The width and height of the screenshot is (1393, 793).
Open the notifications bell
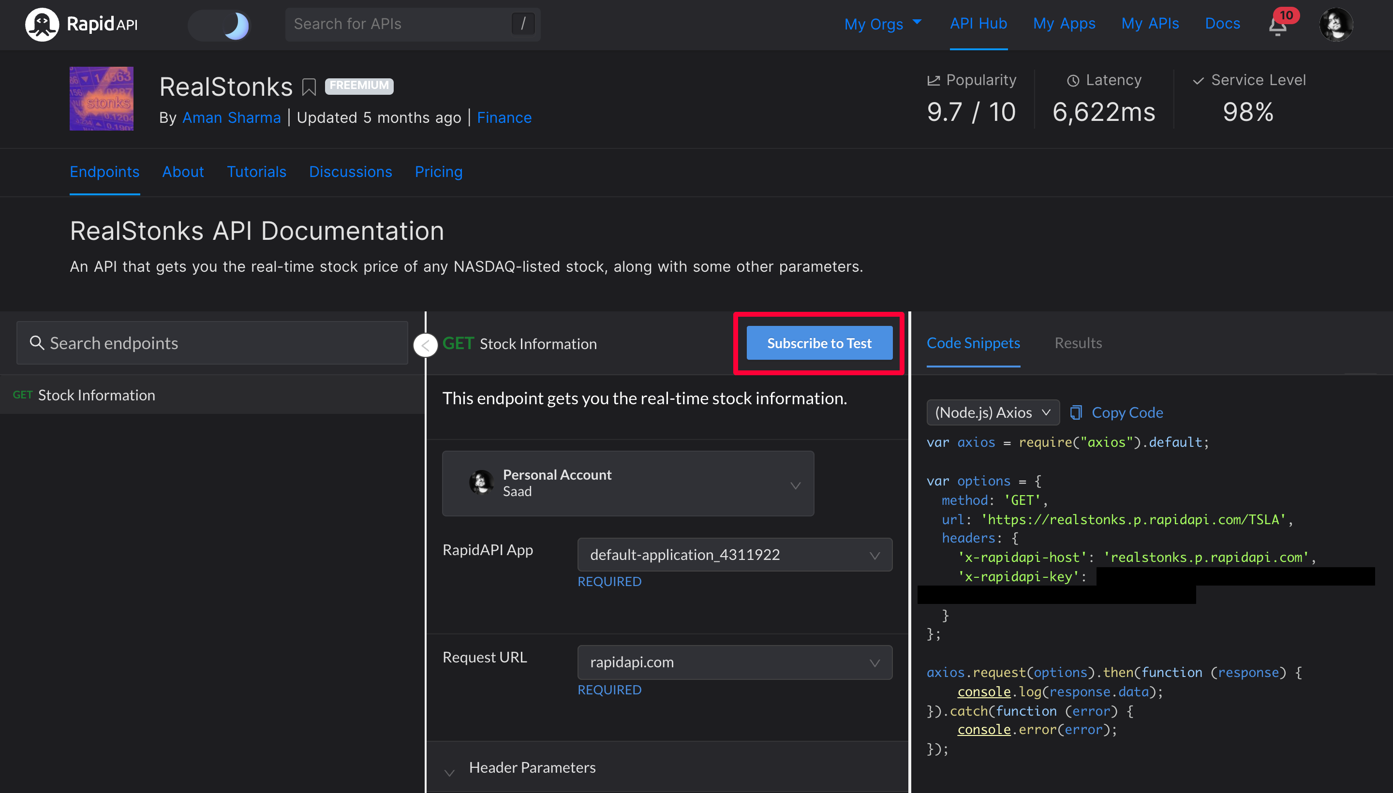pos(1277,26)
